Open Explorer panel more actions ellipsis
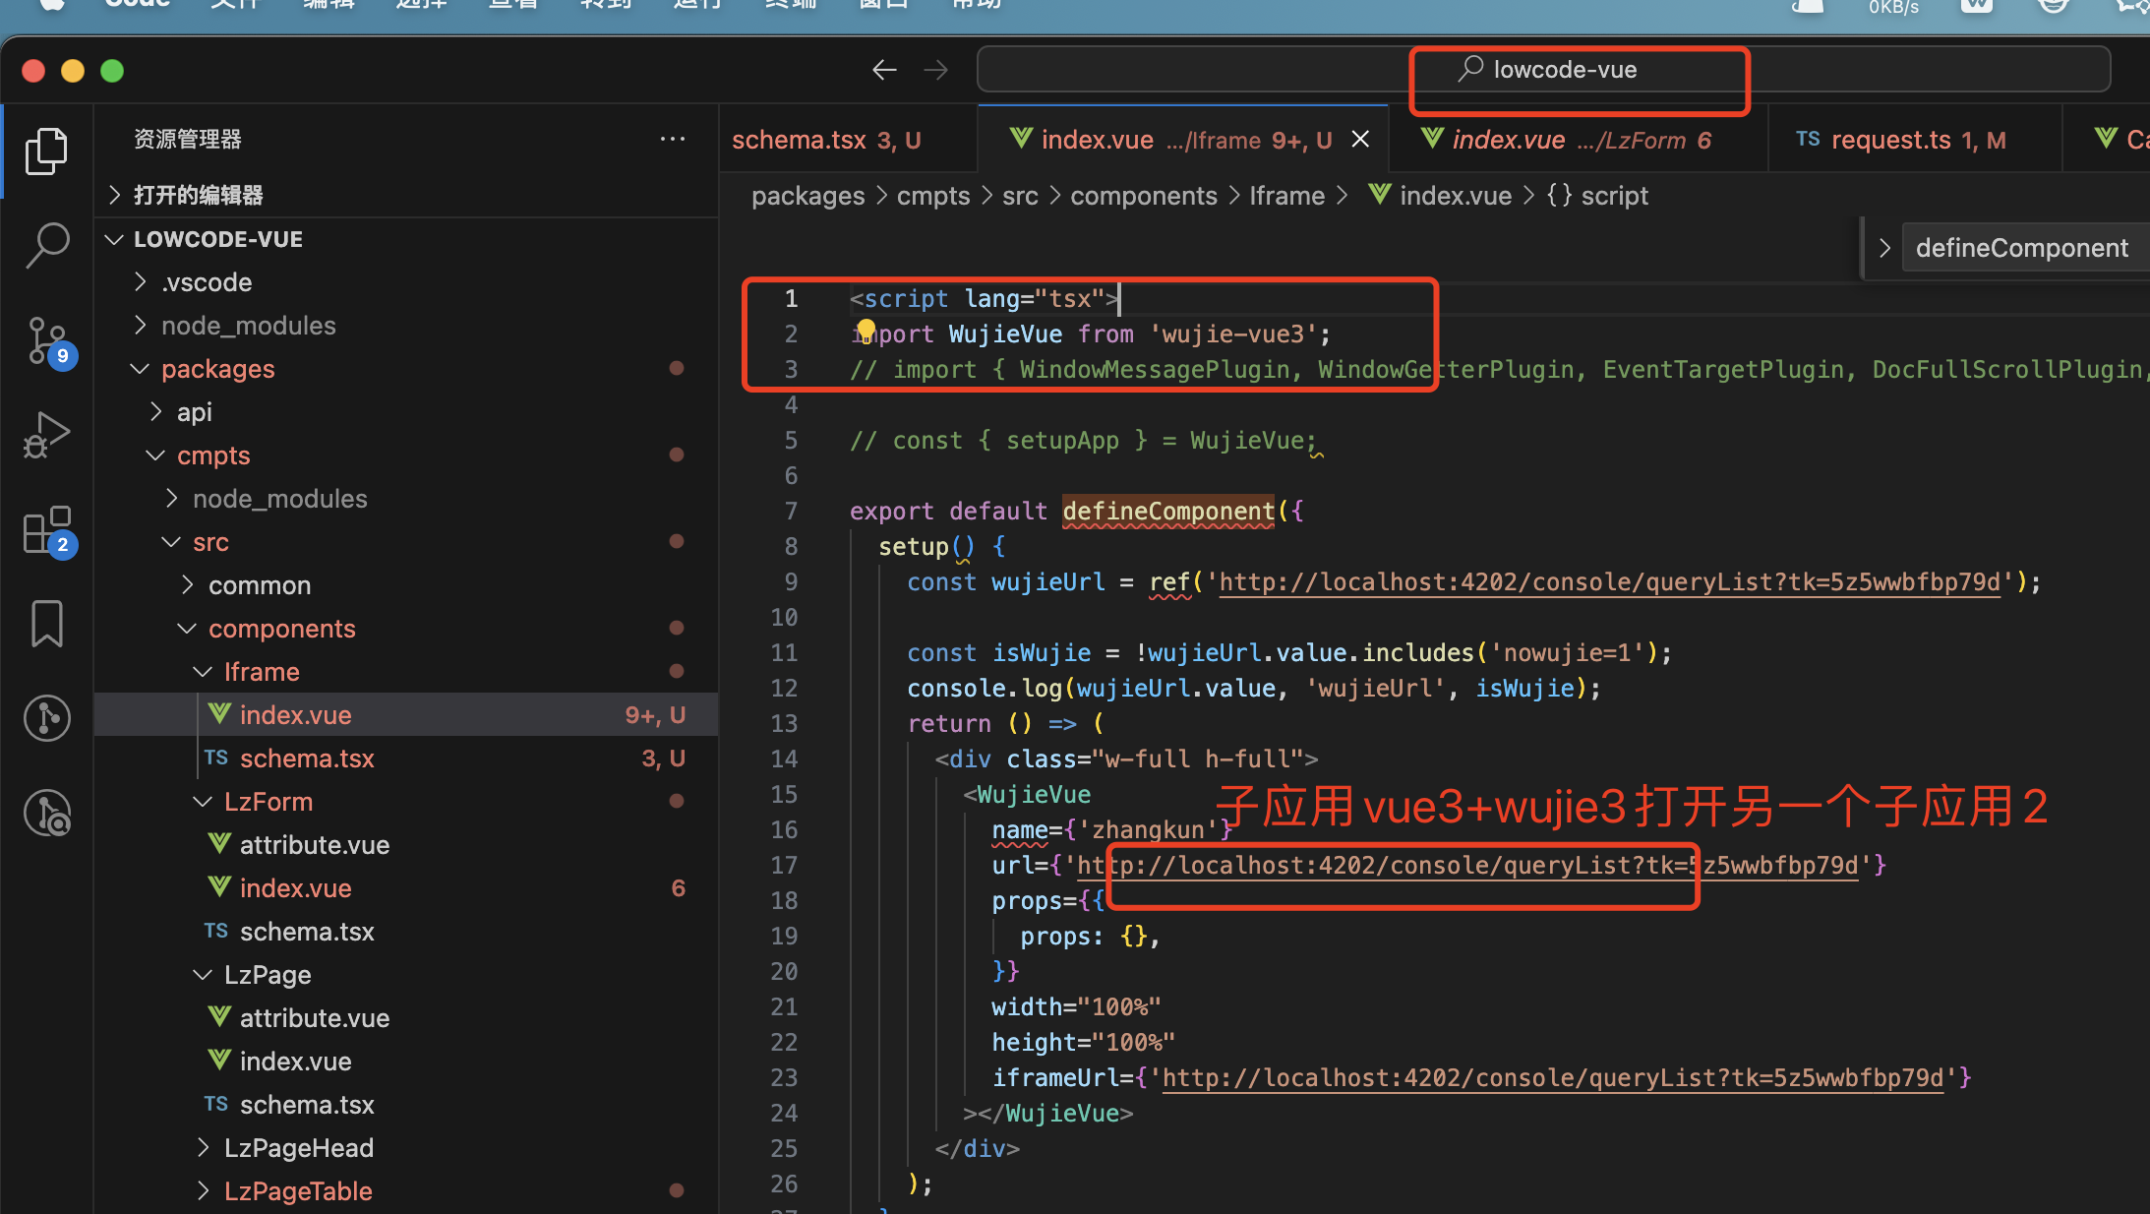Image resolution: width=2150 pixels, height=1214 pixels. (673, 139)
